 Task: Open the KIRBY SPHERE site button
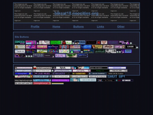pos(75,51)
